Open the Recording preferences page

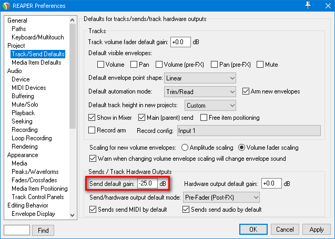point(25,130)
